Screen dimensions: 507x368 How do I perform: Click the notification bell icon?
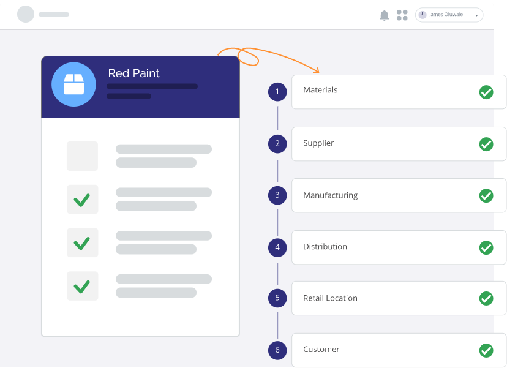[x=385, y=15]
